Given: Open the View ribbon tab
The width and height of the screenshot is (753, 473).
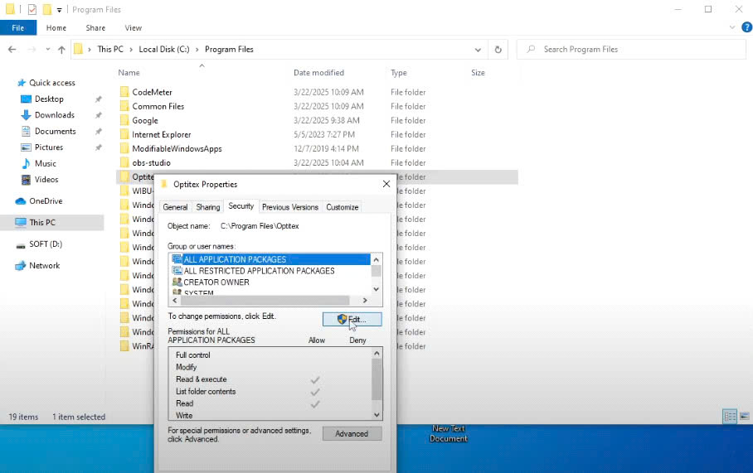Looking at the screenshot, I should coord(133,27).
